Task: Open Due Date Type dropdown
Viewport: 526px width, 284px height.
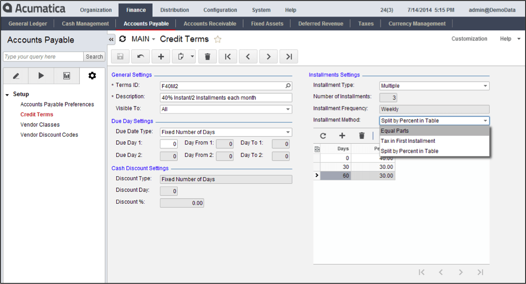Action: 288,132
